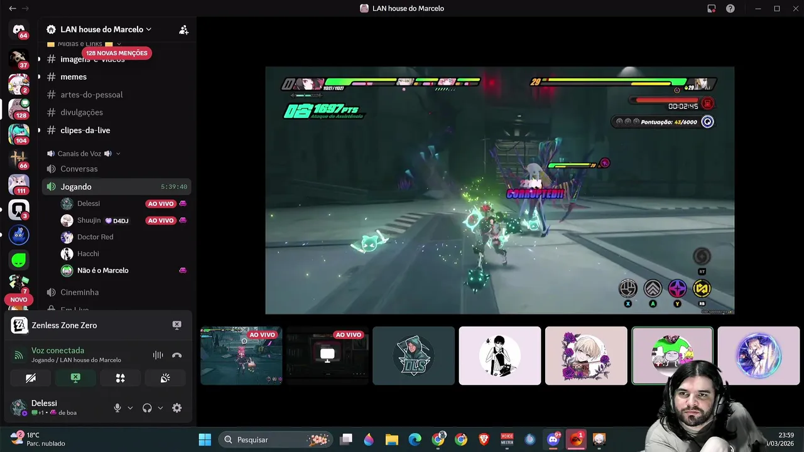Toggle screen share button highlighted green

[x=75, y=378]
